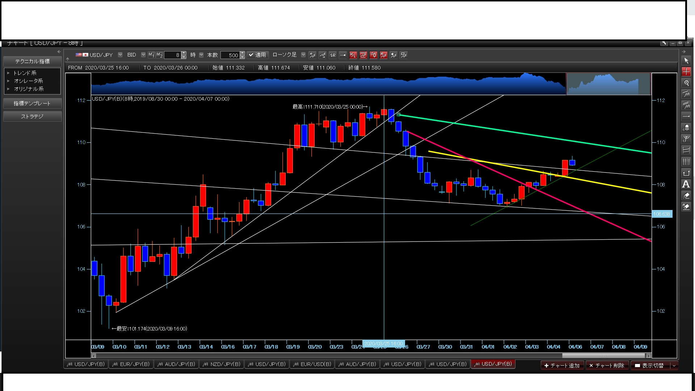Click the 指標テンプレート button

click(x=32, y=104)
